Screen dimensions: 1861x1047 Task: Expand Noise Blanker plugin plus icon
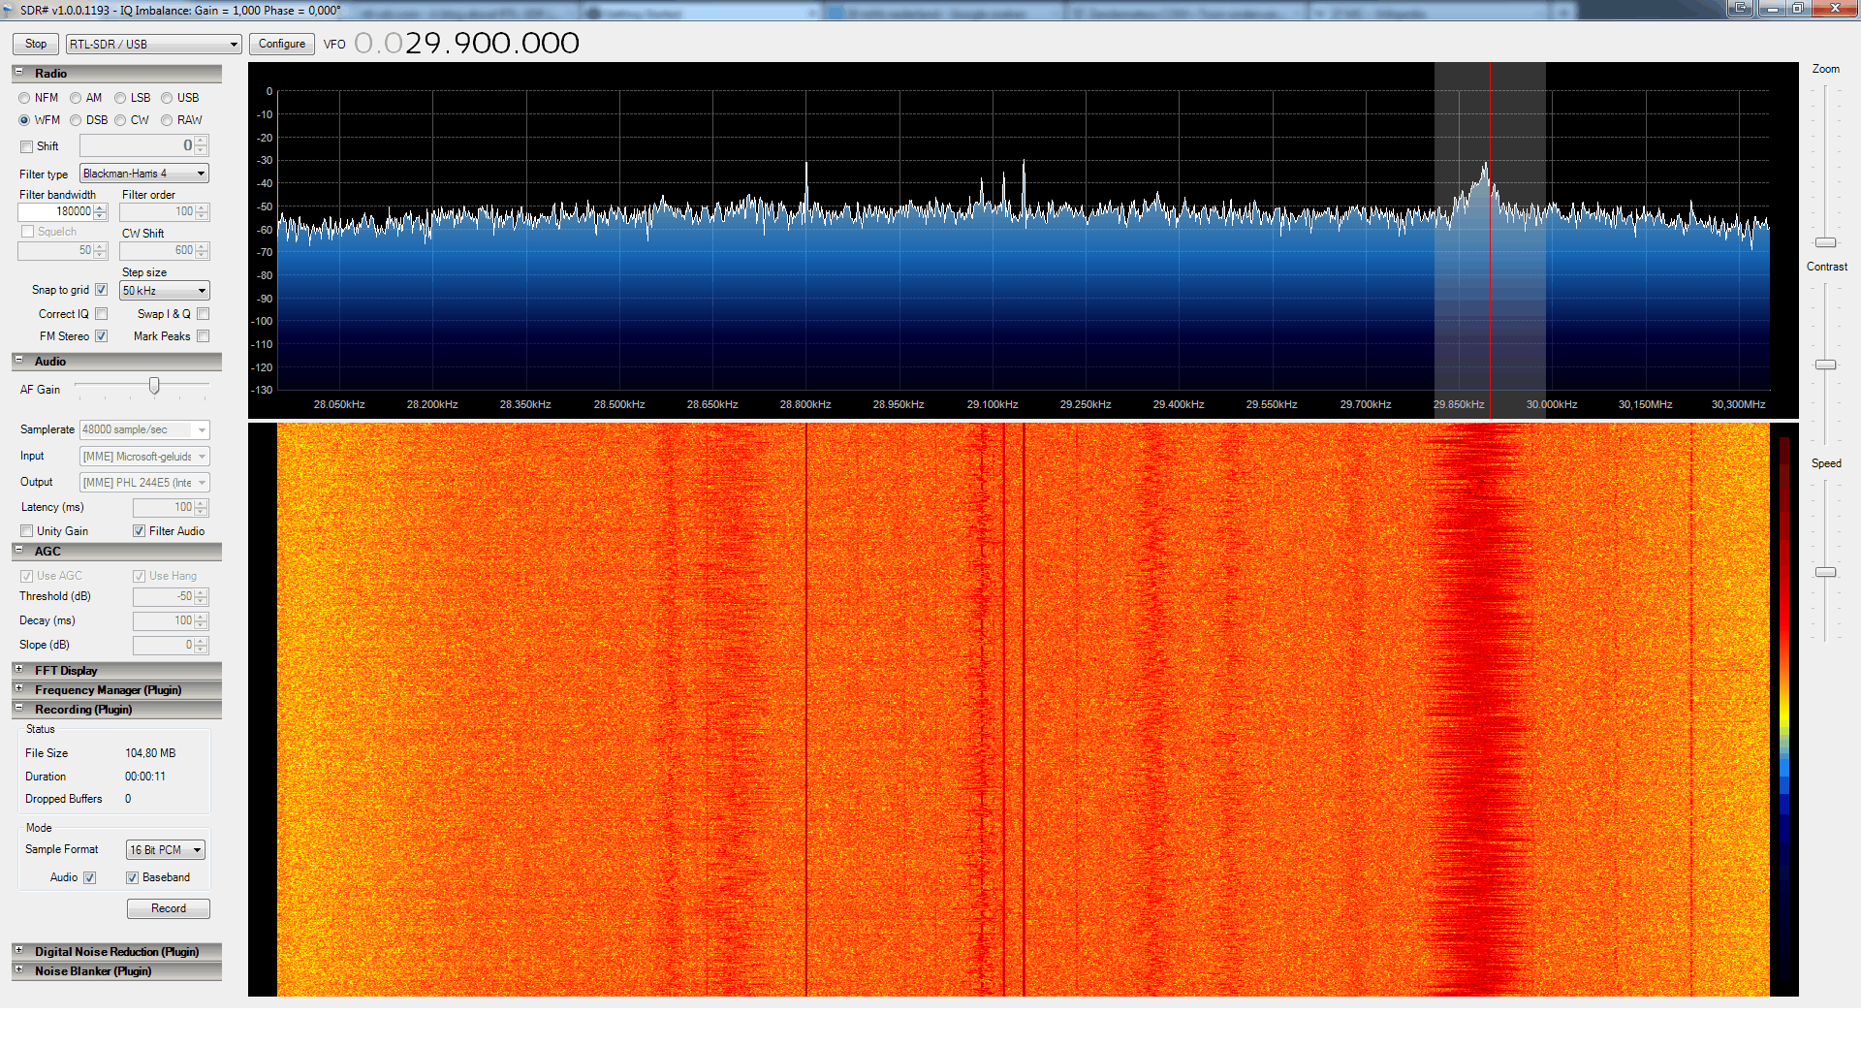click(18, 970)
